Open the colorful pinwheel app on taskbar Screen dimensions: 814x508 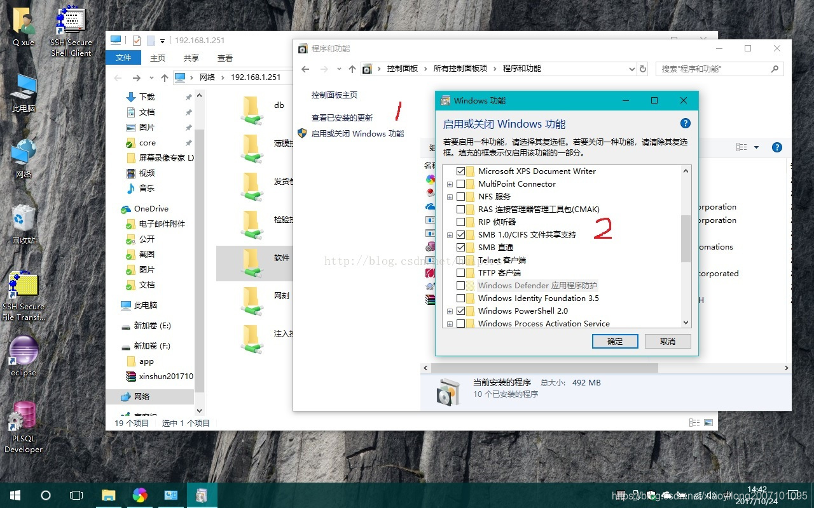(x=140, y=495)
